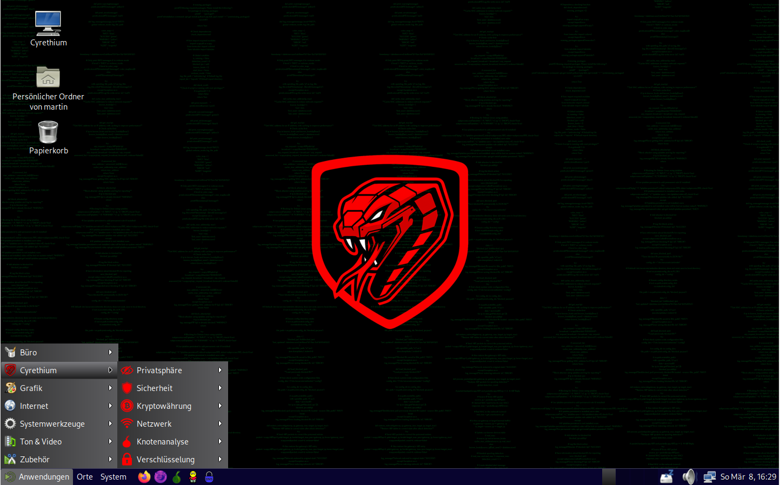Click the yellow smiley figure panel icon

(x=193, y=477)
